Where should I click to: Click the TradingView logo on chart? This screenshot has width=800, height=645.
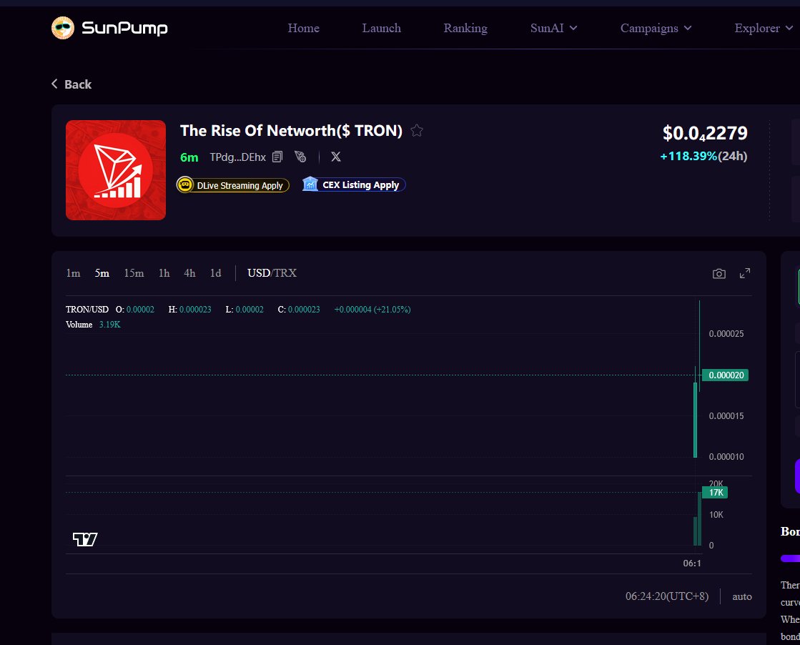click(85, 539)
